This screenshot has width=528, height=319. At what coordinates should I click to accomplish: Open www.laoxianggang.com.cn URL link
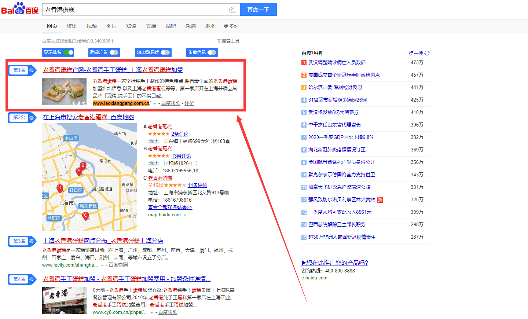[x=121, y=103]
